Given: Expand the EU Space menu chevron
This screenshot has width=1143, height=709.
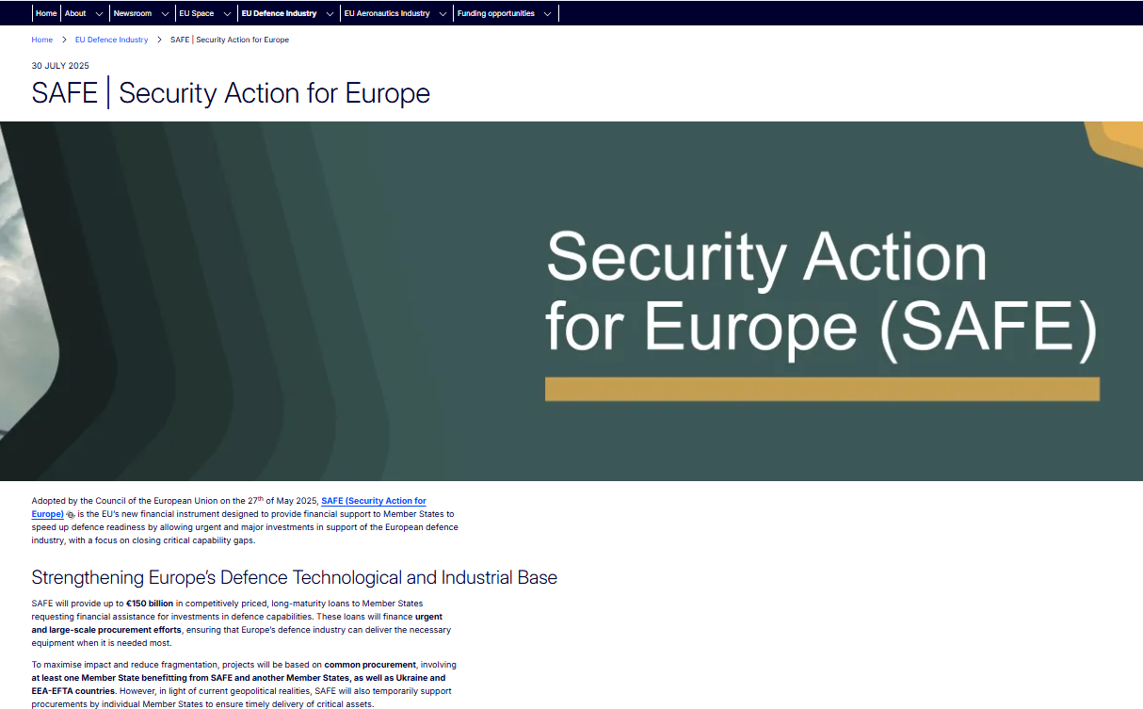Looking at the screenshot, I should click(227, 14).
